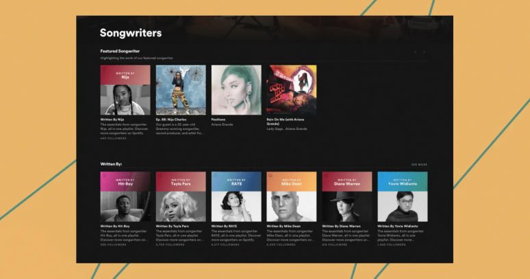Click the Spotify logo on Mike Dean cover

tap(270, 176)
